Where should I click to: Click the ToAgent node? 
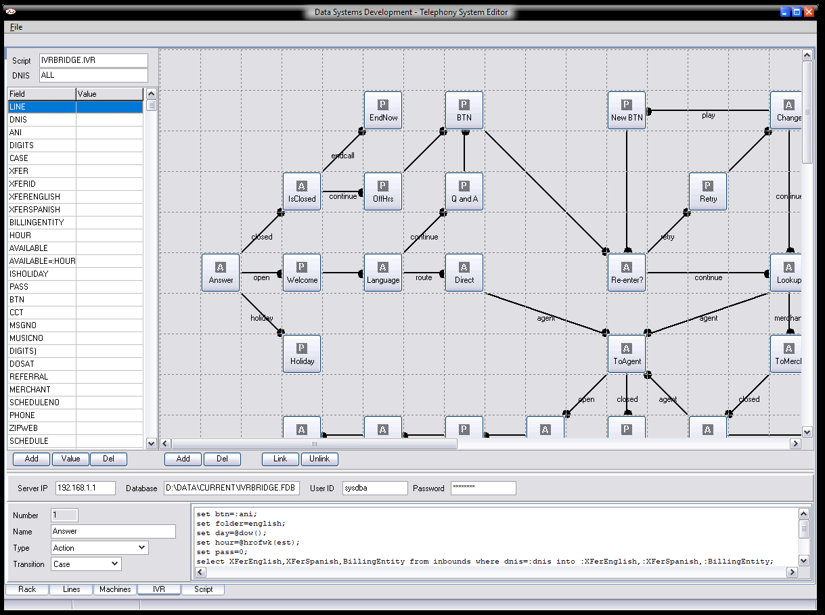(x=627, y=354)
